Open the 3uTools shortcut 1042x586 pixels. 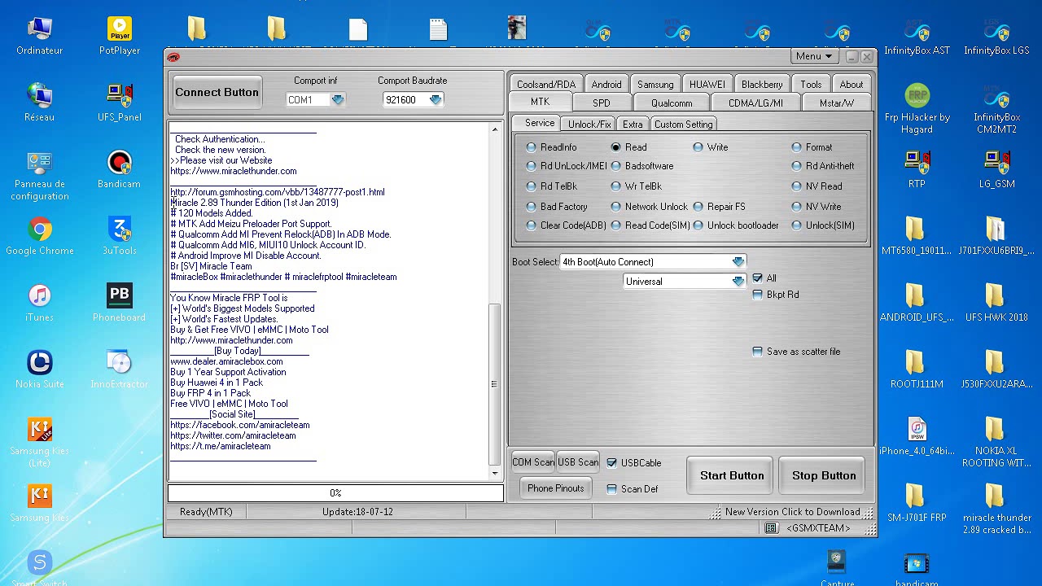point(120,237)
